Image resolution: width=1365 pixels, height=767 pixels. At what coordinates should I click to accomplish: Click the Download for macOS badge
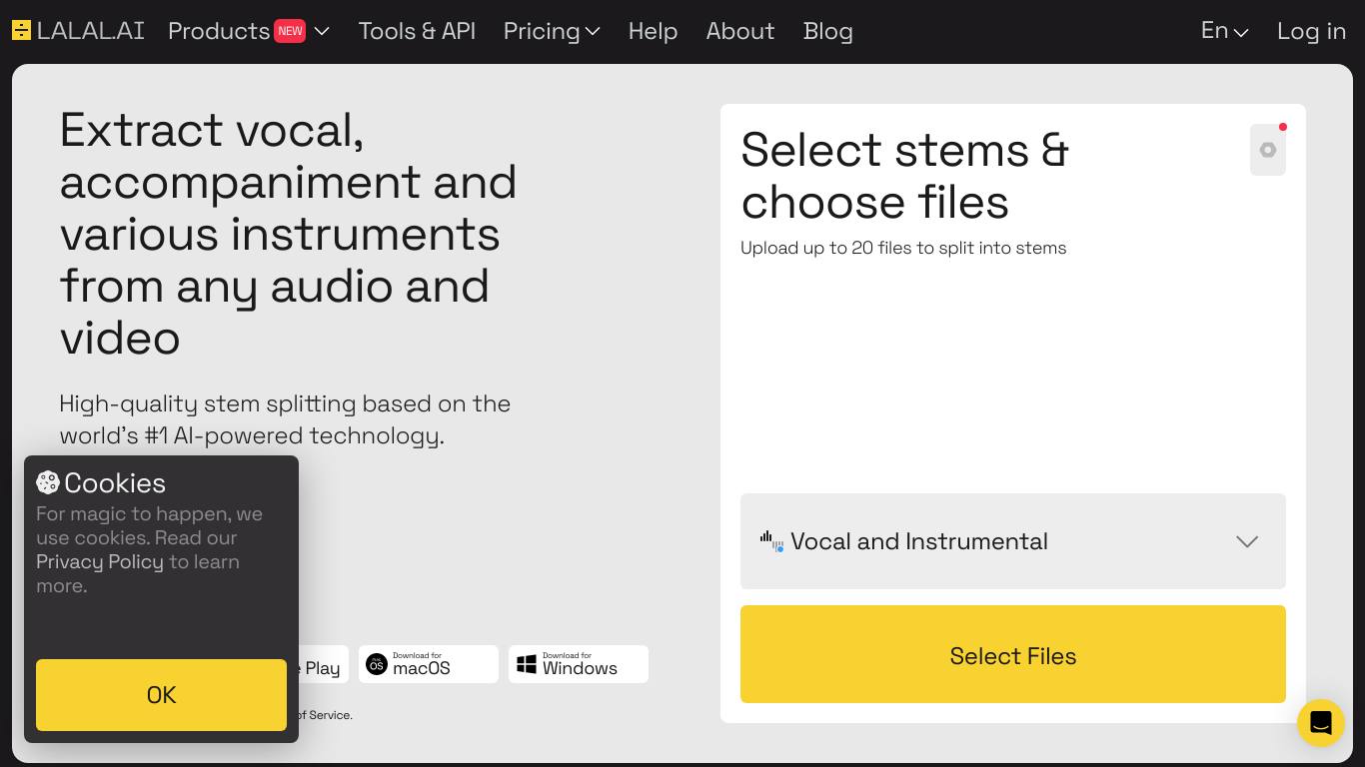point(428,664)
